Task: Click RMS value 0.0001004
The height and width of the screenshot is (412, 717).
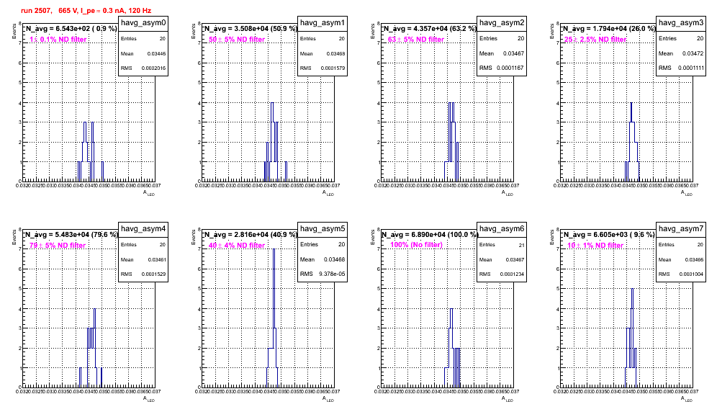Action: (x=691, y=274)
